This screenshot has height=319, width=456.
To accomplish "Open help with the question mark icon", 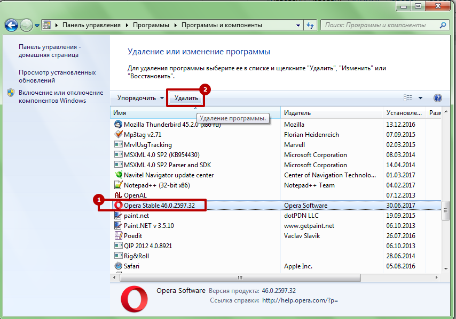I will (437, 98).
